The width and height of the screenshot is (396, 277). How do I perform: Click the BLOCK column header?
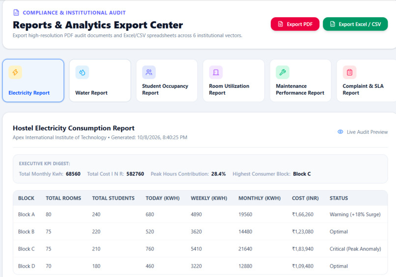(26, 199)
